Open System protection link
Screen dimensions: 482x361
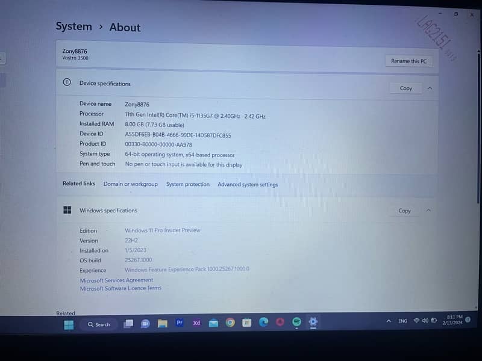point(188,185)
